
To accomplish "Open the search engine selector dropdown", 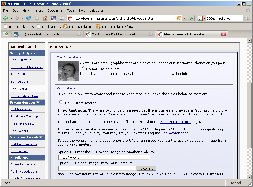I will [204, 18].
